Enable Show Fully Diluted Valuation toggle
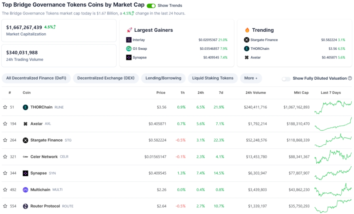354x214 pixels. pos(286,79)
